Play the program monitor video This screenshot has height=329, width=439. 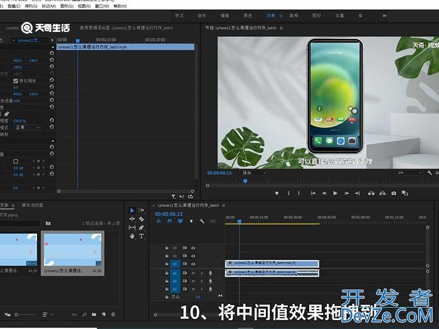point(335,193)
